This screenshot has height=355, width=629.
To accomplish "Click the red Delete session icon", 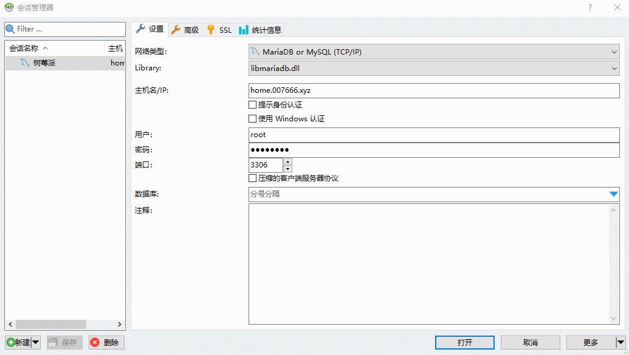I will [96, 342].
